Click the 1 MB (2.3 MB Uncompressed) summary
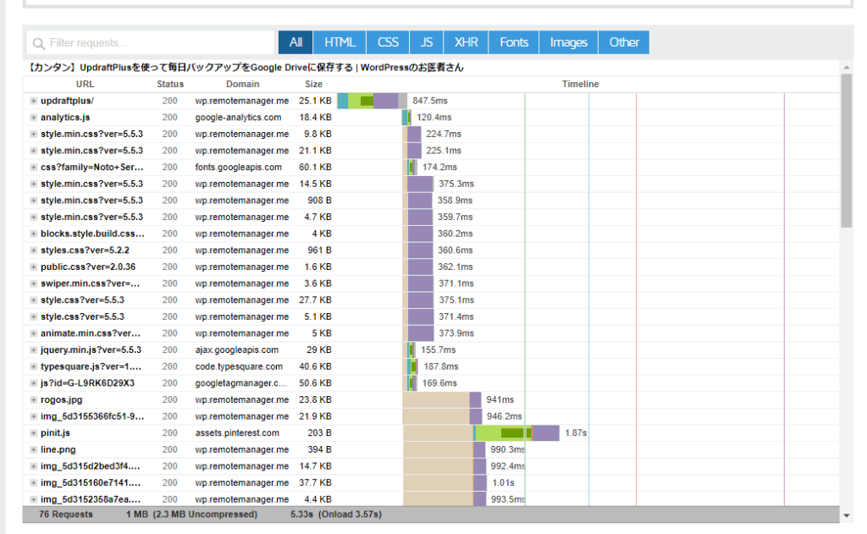The image size is (867, 534). [x=191, y=514]
